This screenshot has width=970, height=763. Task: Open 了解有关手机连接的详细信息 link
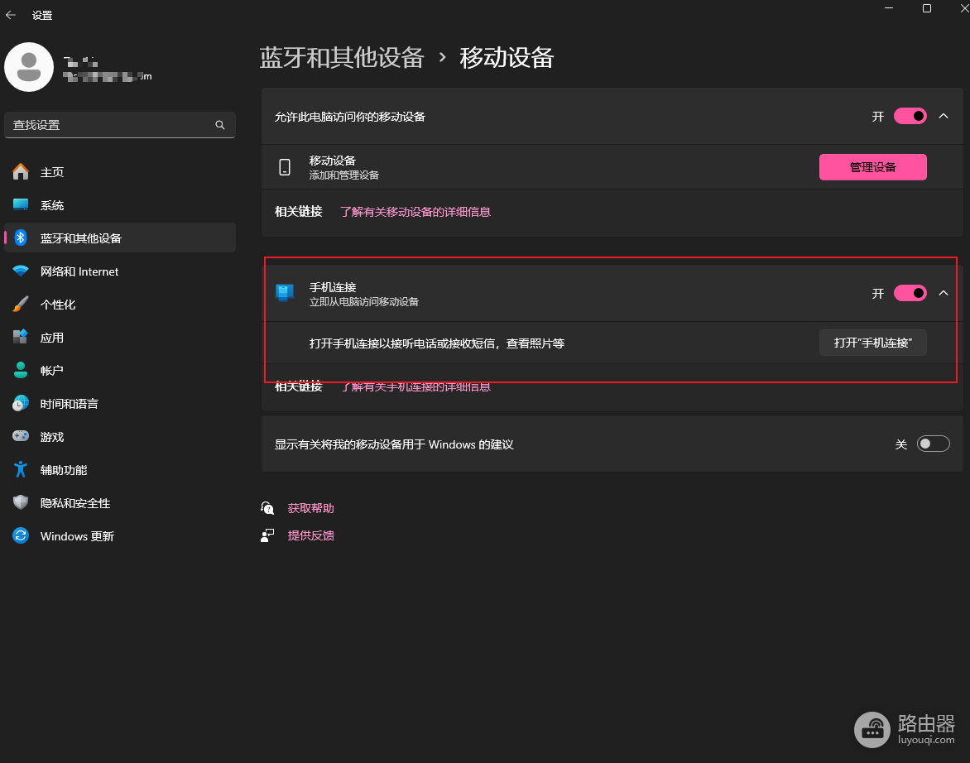click(x=415, y=386)
